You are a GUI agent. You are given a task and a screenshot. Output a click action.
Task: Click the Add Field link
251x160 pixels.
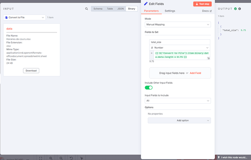(195, 73)
